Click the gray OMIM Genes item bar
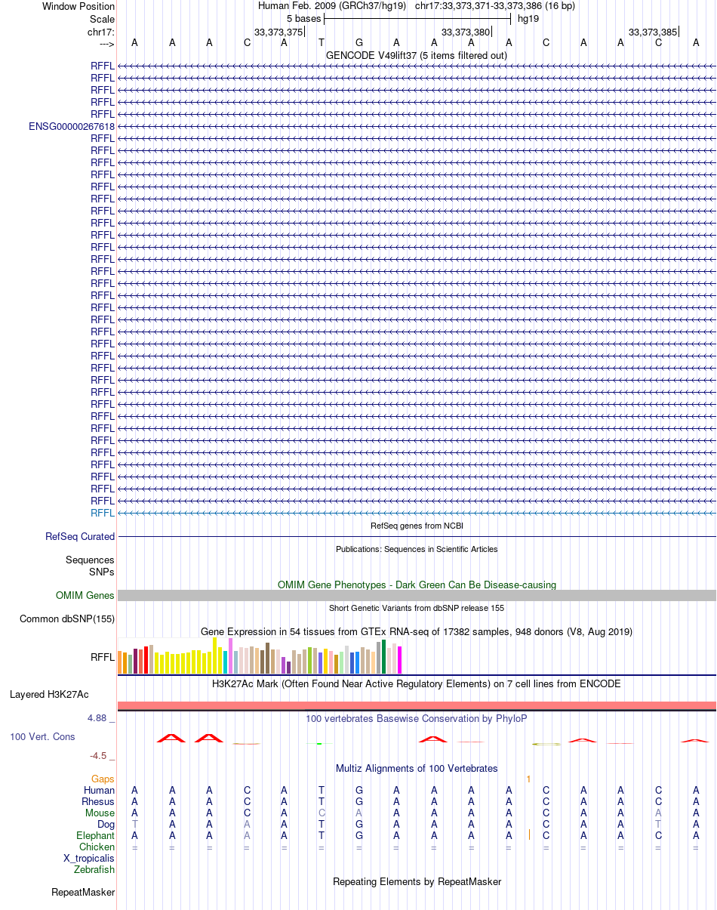 pos(417,596)
